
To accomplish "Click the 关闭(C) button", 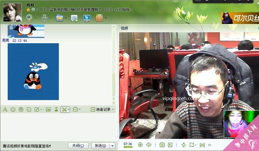I will (x=78, y=146).
